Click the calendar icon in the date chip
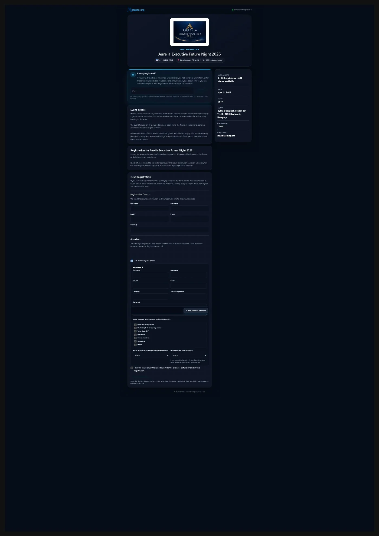The height and width of the screenshot is (536, 379). pos(157,60)
